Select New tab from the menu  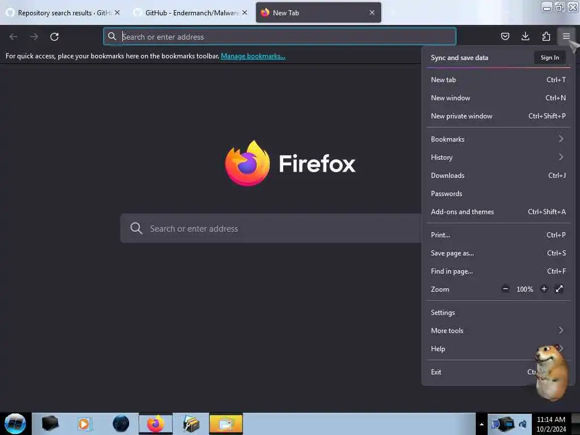pos(498,79)
